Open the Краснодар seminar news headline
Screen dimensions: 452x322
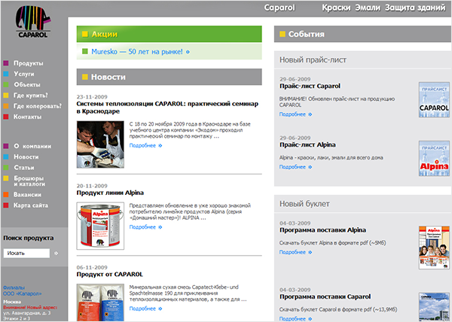167,108
